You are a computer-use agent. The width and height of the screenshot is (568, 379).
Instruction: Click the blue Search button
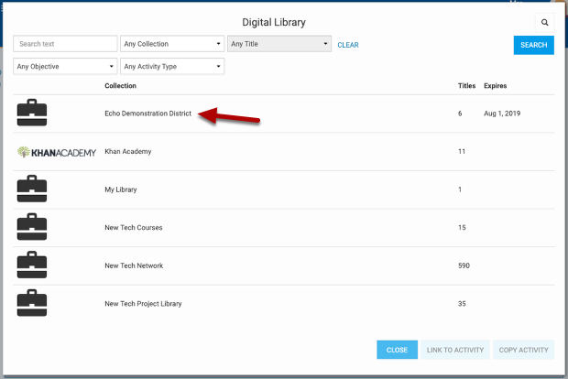point(533,45)
